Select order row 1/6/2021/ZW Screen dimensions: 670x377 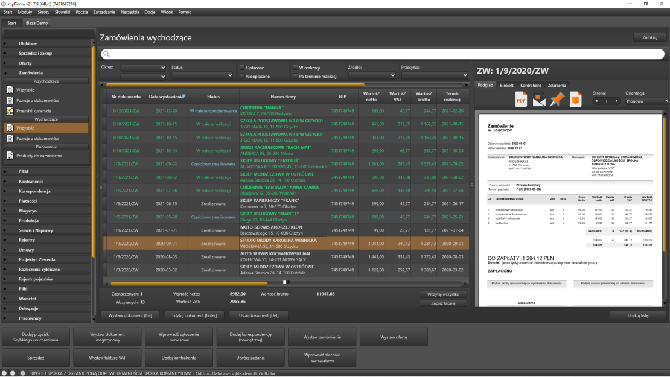(x=286, y=204)
